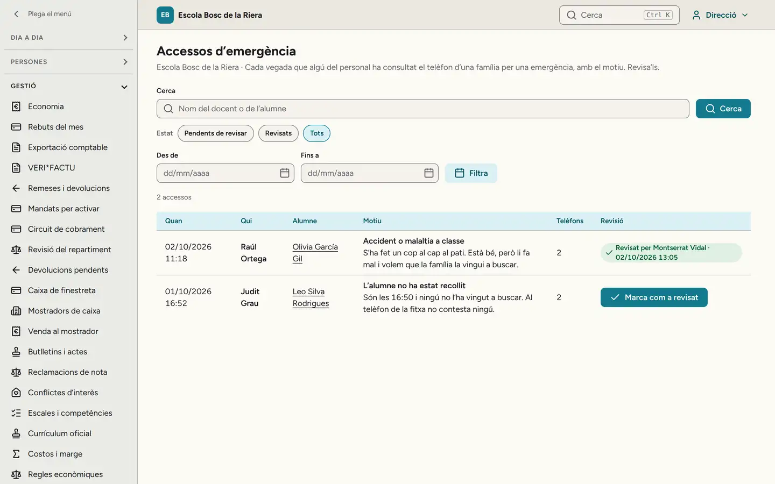Open the global Cerca box in header
The image size is (775, 484).
tap(619, 15)
